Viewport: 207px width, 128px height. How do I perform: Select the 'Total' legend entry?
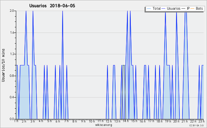click(157, 8)
